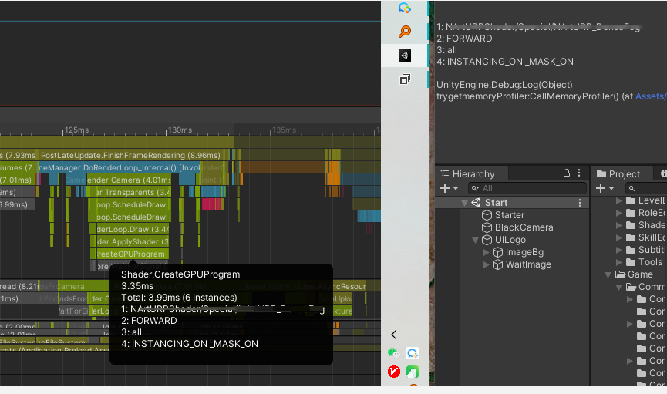Click the console line 'UnityEngine.Debug:Log(Object)'
The image size is (667, 394).
coord(504,85)
